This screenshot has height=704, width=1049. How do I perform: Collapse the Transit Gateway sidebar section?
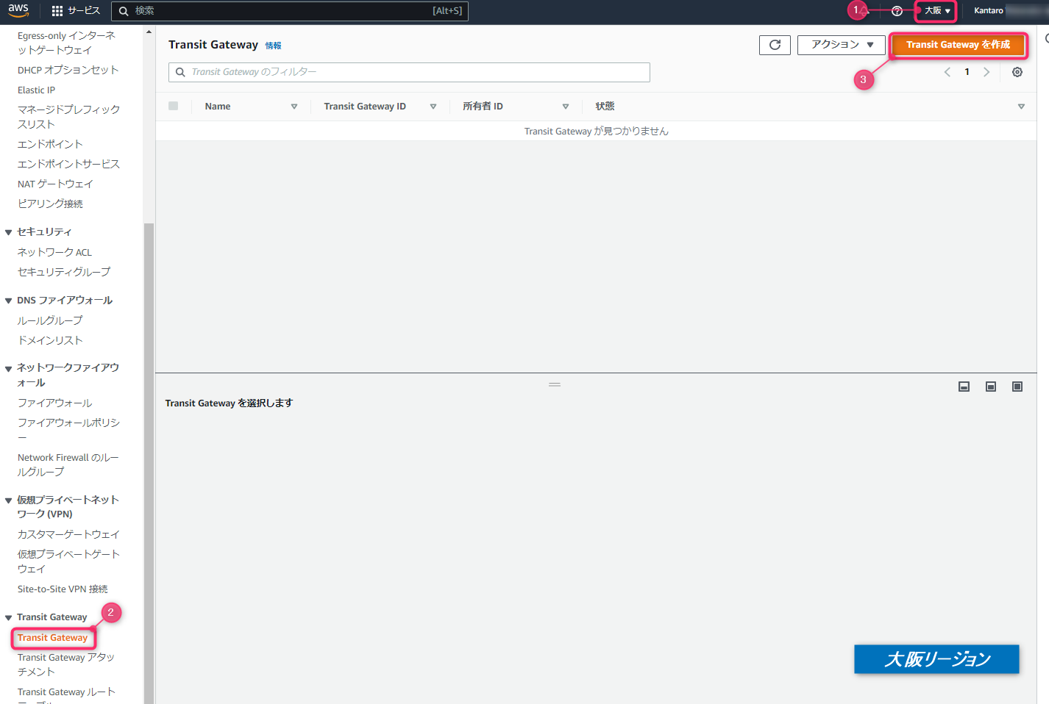click(9, 618)
